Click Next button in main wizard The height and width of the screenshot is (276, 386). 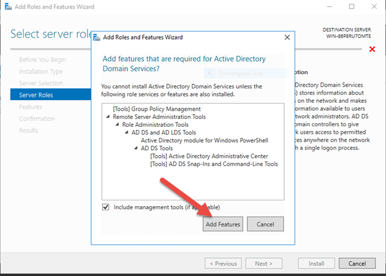[264, 264]
